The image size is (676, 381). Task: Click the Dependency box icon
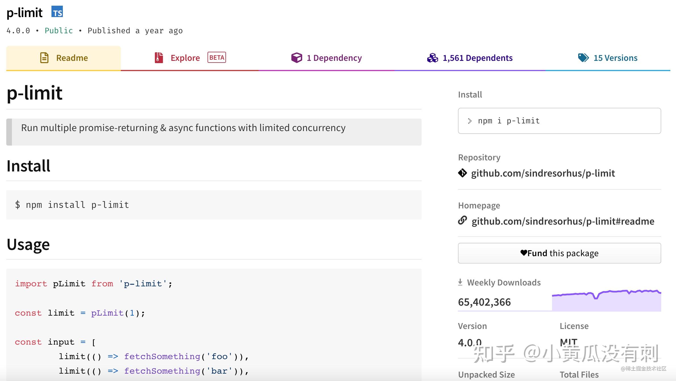[296, 58]
